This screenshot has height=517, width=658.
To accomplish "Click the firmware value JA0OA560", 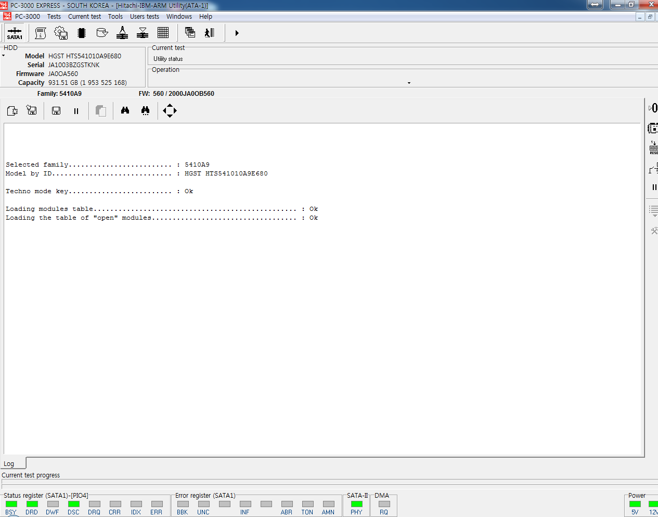I will [x=63, y=73].
